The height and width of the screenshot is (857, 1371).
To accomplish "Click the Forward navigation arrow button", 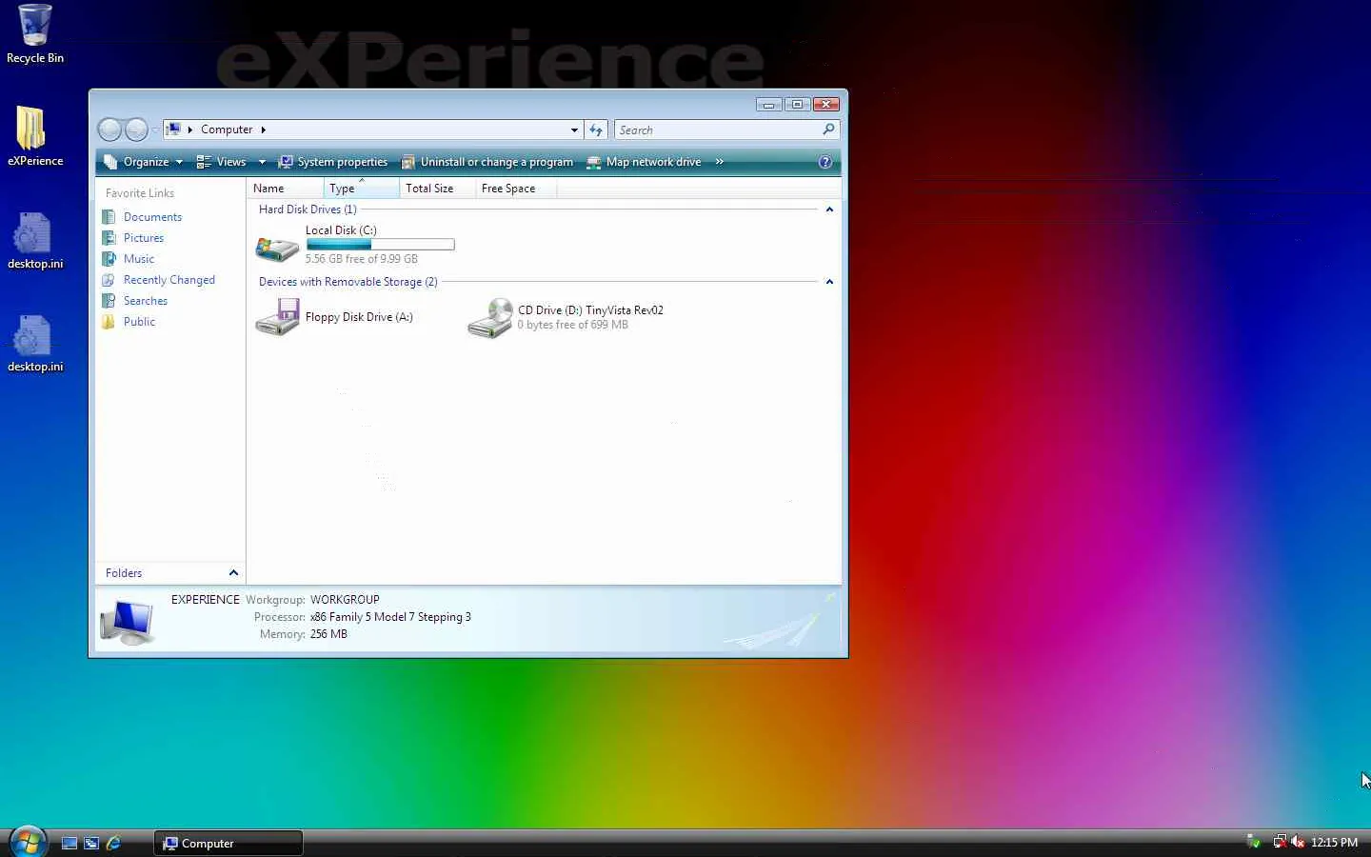I will (136, 130).
